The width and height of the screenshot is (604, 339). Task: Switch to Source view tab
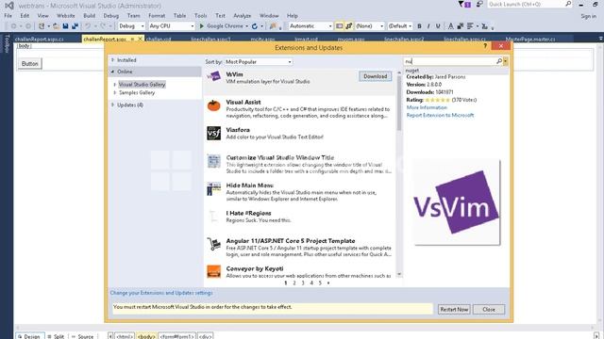[x=83, y=336]
